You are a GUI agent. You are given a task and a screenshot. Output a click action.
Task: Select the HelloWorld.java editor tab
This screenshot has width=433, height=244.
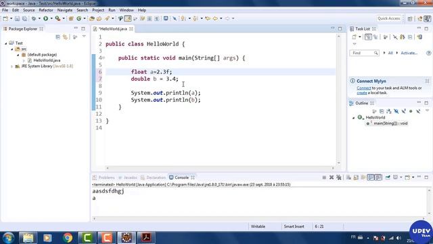tap(113, 28)
